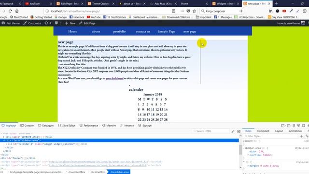This screenshot has height=174, width=309.
Task: Click the updates icon showing 4
Action: click(x=47, y=23)
